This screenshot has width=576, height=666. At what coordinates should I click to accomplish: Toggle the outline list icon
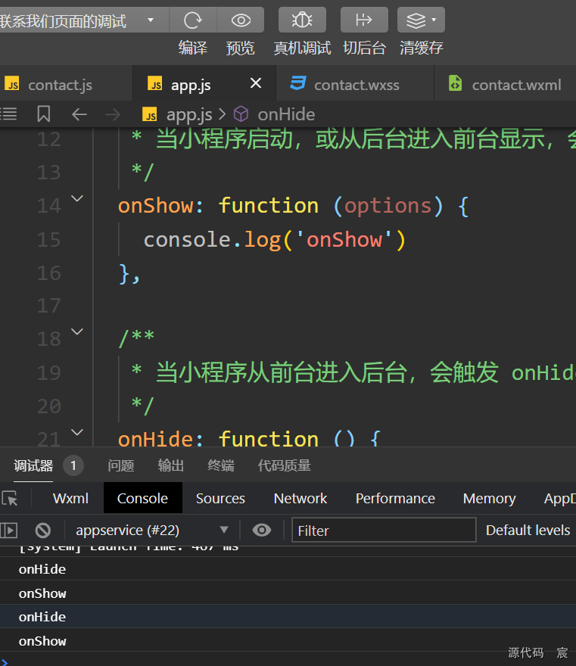8,114
